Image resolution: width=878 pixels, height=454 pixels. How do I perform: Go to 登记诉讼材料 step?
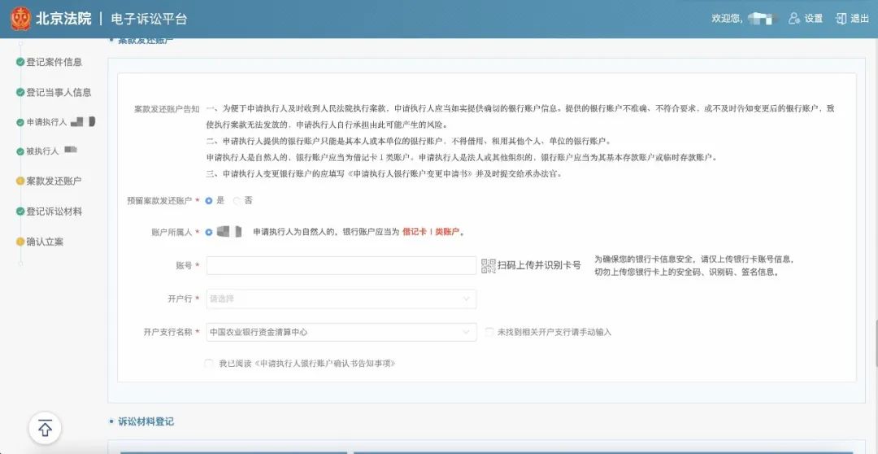point(54,212)
